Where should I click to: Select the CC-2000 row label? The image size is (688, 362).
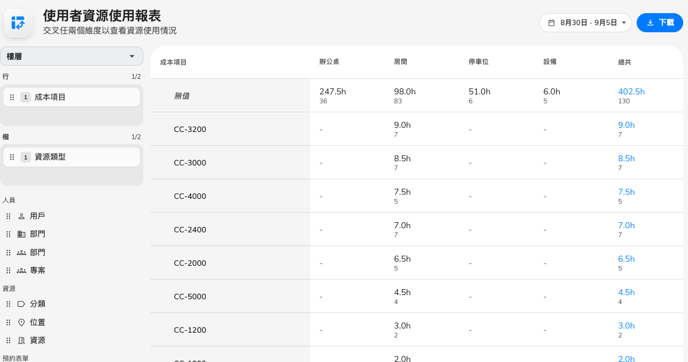point(190,263)
